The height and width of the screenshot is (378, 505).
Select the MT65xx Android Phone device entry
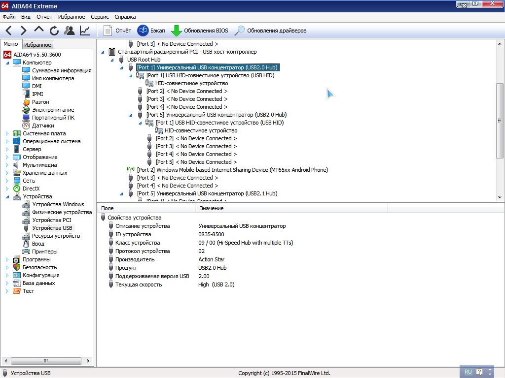pyautogui.click(x=232, y=170)
